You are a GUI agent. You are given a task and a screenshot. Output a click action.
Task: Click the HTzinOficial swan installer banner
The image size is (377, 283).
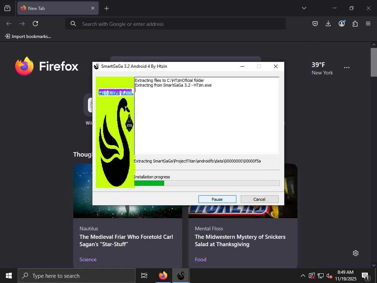click(x=115, y=132)
